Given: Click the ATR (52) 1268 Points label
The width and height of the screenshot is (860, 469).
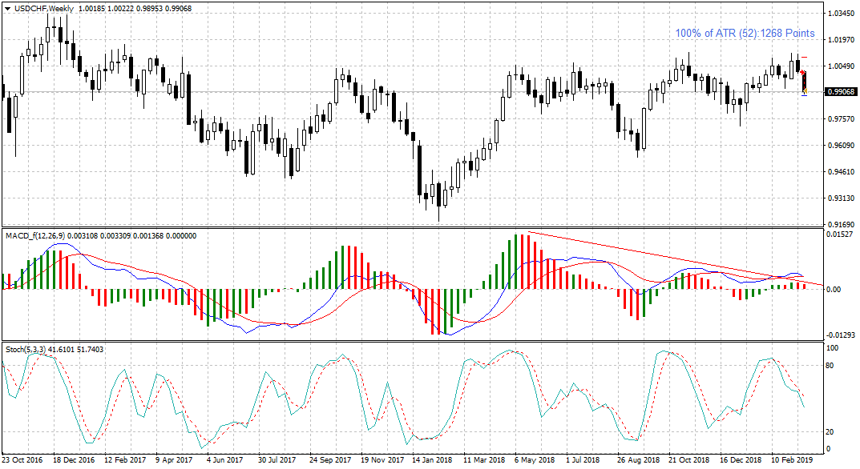Looking at the screenshot, I should (x=745, y=33).
